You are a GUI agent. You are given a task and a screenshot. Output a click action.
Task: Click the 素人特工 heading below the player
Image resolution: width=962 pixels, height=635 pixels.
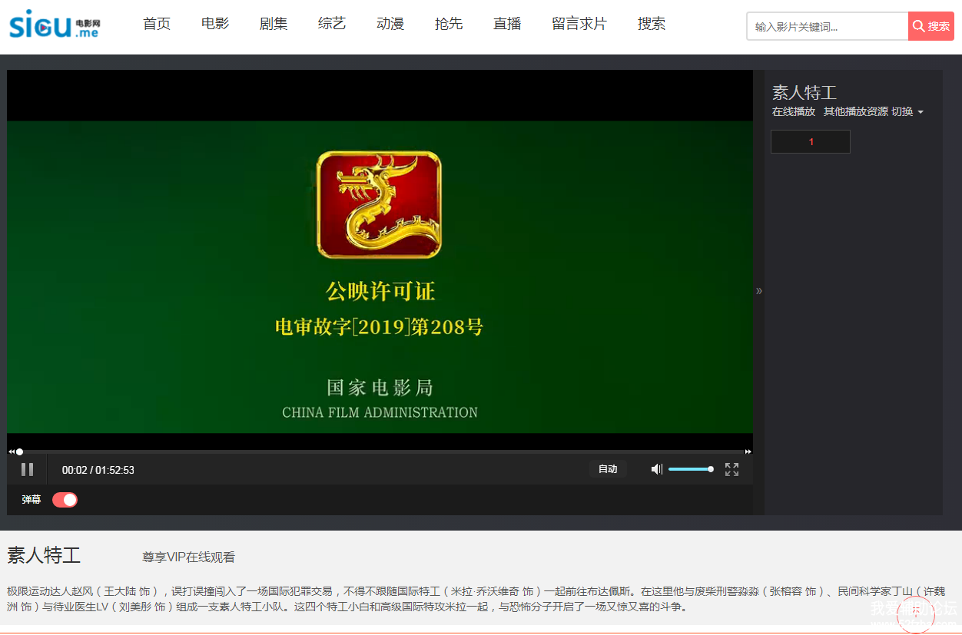click(44, 555)
